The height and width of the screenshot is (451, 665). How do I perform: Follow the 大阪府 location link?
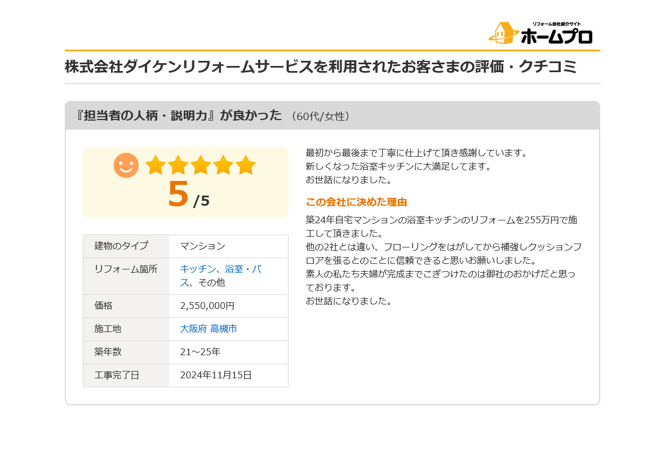pos(193,329)
